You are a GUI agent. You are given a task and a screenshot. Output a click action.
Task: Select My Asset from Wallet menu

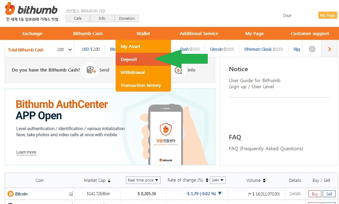point(143,47)
